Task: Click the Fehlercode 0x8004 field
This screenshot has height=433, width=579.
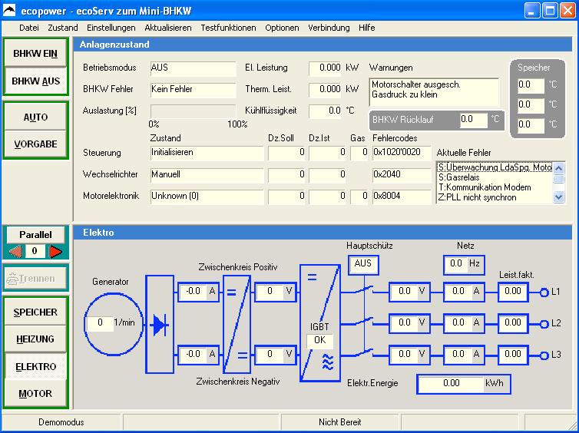Action: pos(402,197)
